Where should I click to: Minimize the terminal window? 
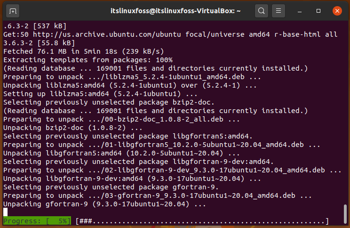[x=300, y=11]
